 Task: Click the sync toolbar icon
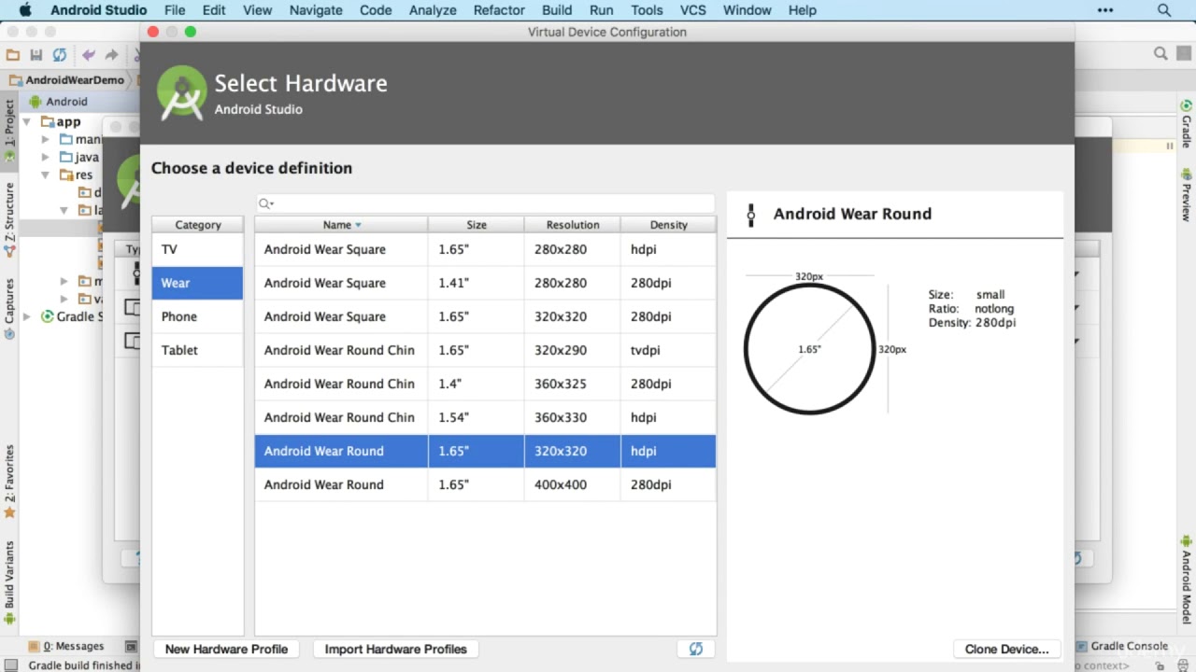pyautogui.click(x=60, y=55)
